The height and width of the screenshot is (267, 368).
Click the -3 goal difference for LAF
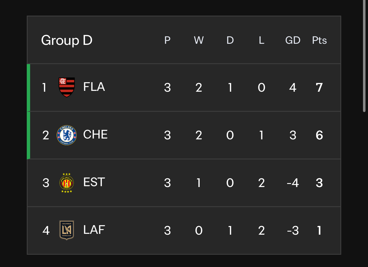(293, 231)
